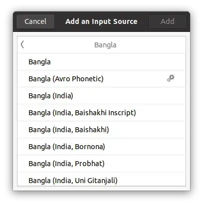Pick "Bangla (India, Probhat)" layout
Image resolution: width=203 pixels, height=205 pixels.
coord(102,164)
